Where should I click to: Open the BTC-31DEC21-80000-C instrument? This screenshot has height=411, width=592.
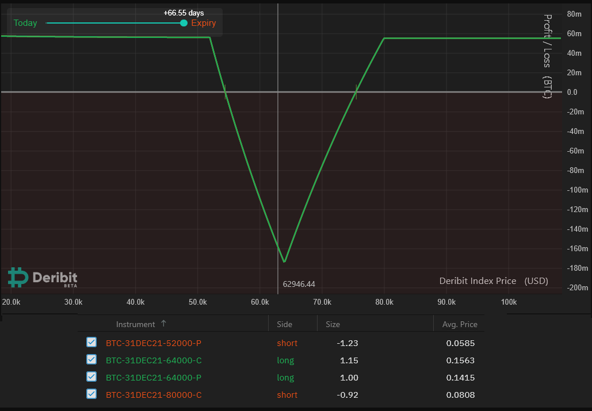(154, 395)
